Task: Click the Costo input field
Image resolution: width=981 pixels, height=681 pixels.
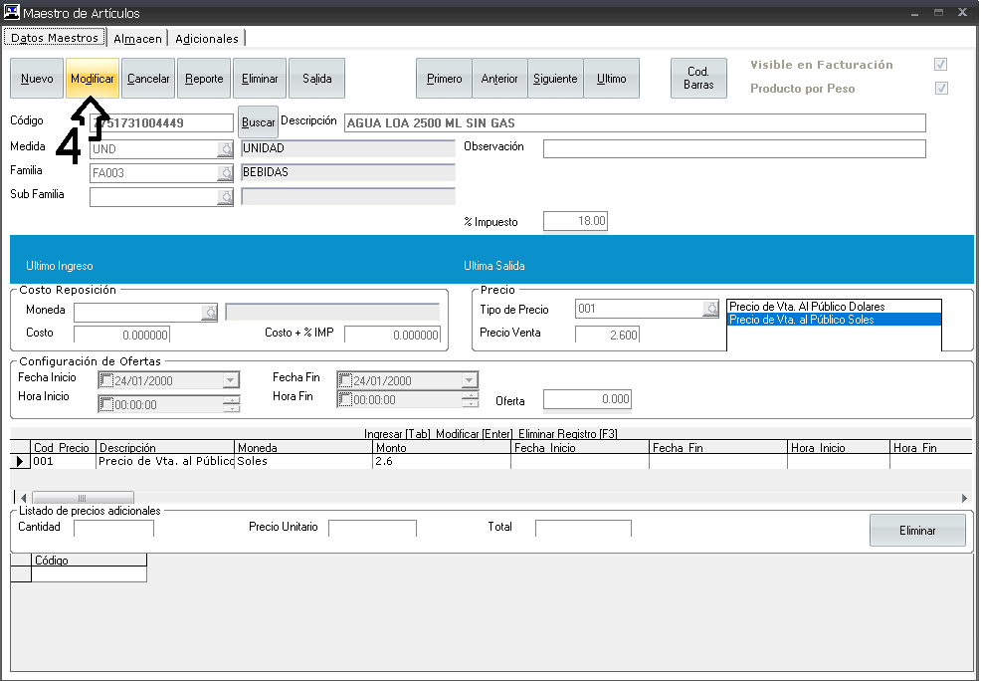Action: 121,335
